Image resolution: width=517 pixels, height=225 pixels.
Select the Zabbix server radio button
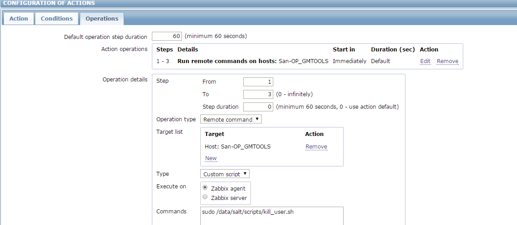(205, 197)
